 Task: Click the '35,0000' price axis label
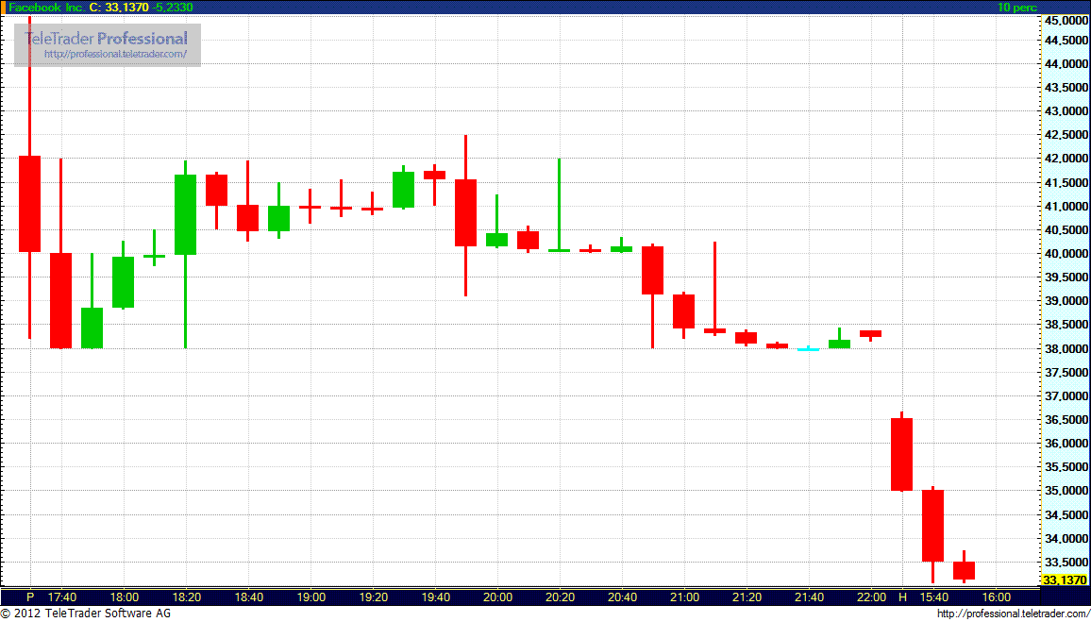(x=1066, y=491)
